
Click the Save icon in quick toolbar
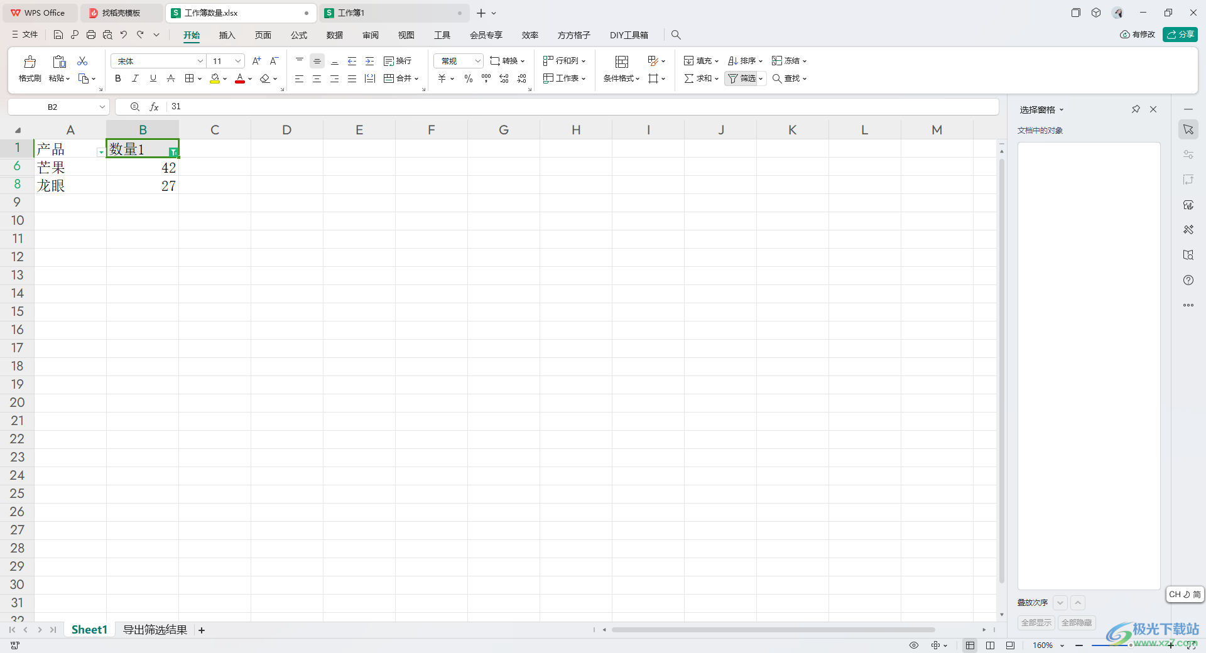point(58,35)
